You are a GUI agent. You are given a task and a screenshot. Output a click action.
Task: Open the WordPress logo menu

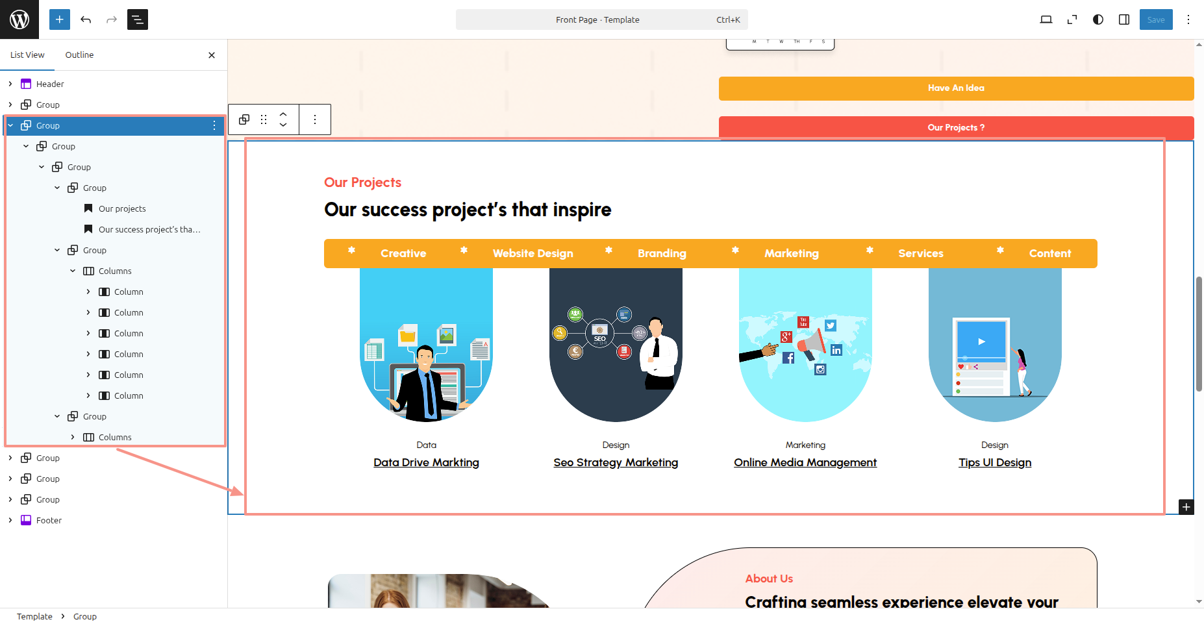click(x=19, y=19)
